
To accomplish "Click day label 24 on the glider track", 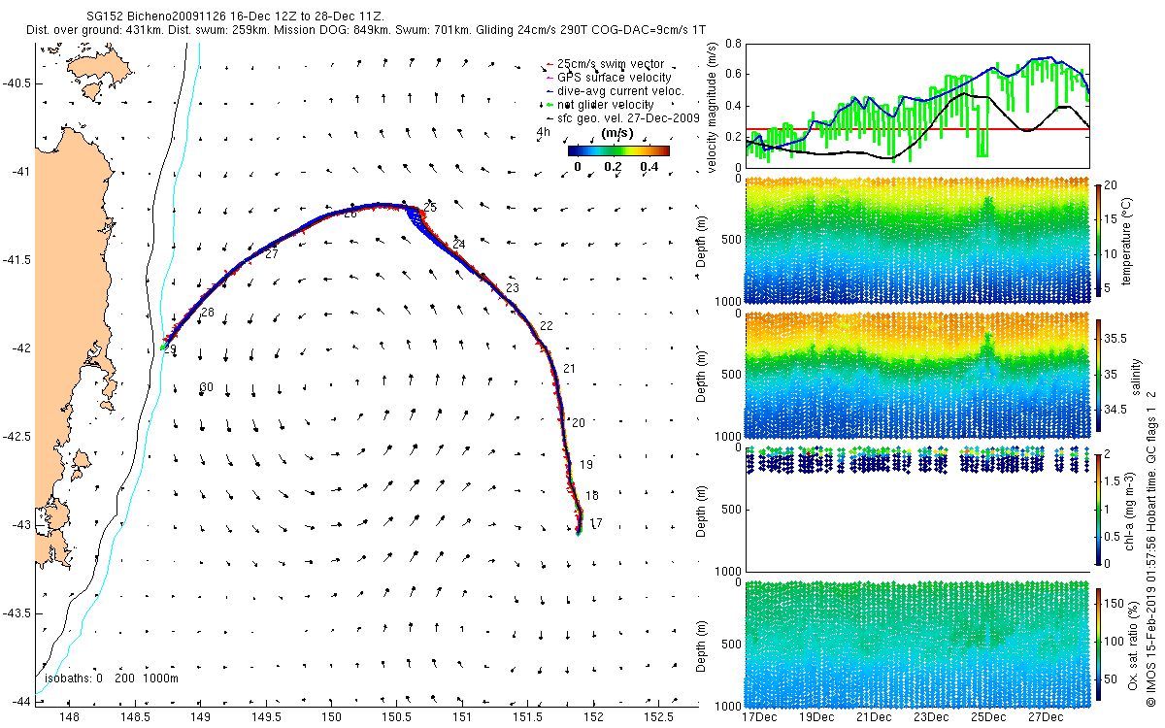I will tap(458, 244).
